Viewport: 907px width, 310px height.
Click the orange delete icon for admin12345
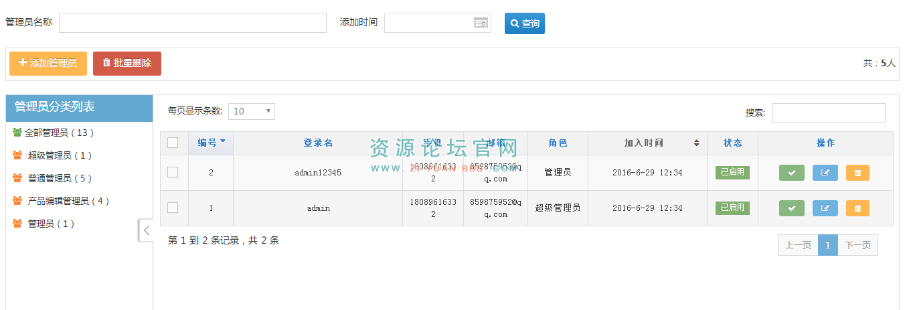(858, 173)
